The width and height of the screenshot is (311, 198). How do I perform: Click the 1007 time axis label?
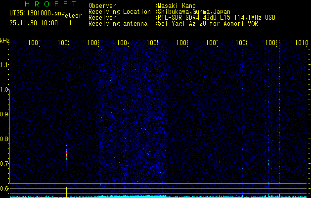tap(212, 43)
